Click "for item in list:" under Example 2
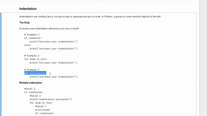 coord(36,59)
